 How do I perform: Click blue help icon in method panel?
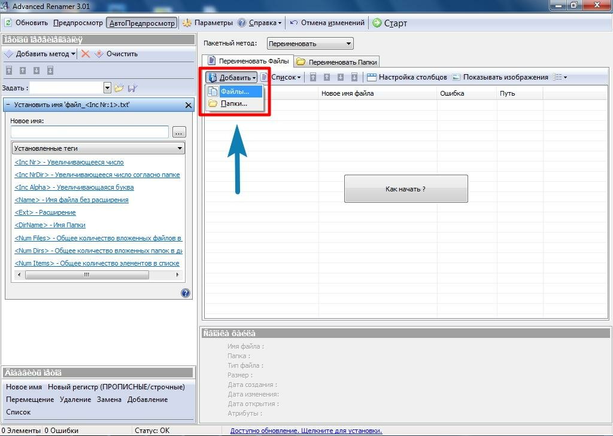click(x=185, y=293)
